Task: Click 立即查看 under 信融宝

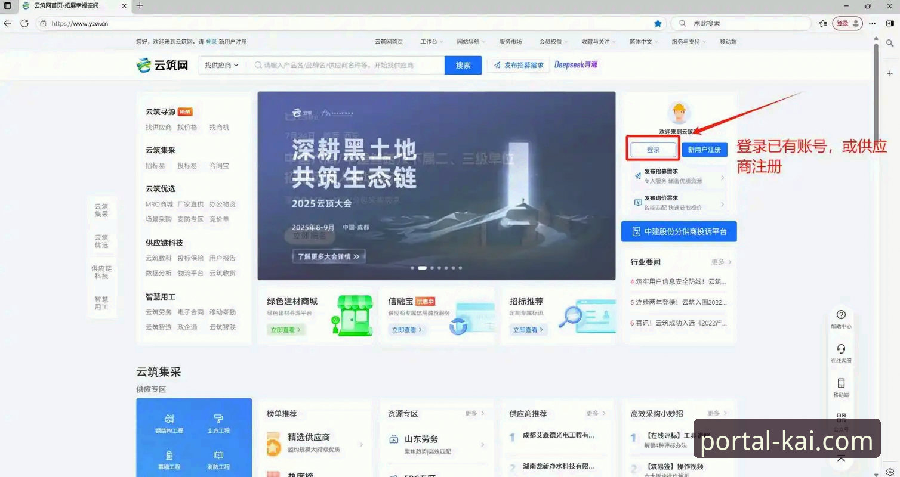Action: tap(407, 329)
